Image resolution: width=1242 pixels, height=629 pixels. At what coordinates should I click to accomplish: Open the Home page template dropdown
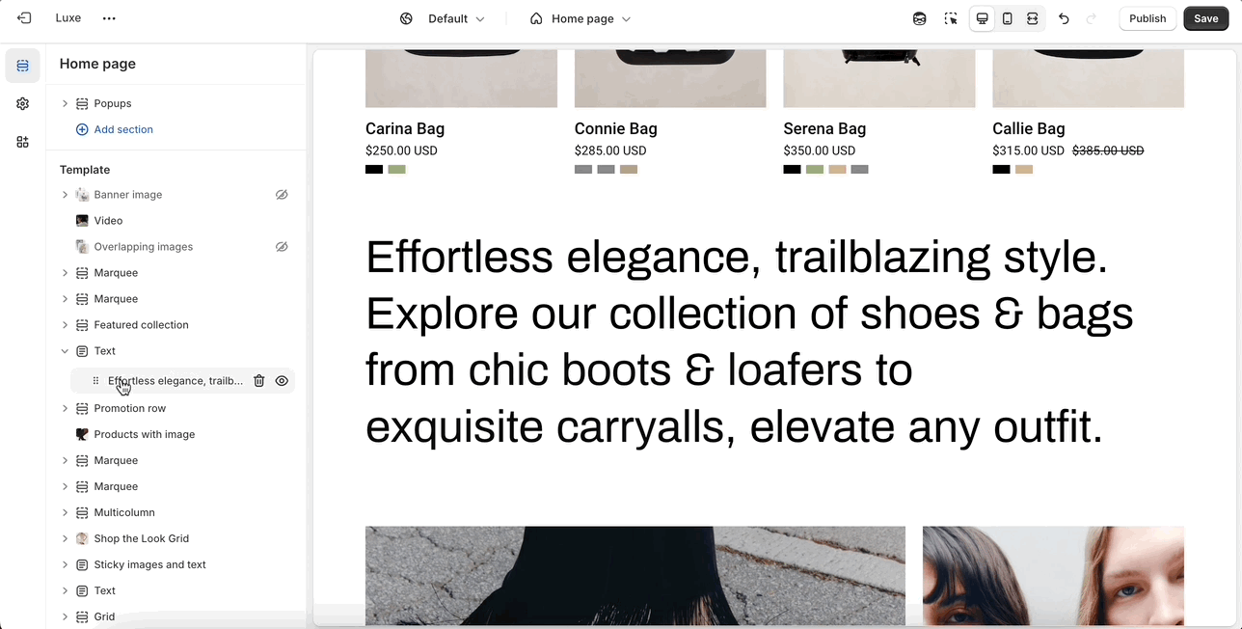[580, 18]
